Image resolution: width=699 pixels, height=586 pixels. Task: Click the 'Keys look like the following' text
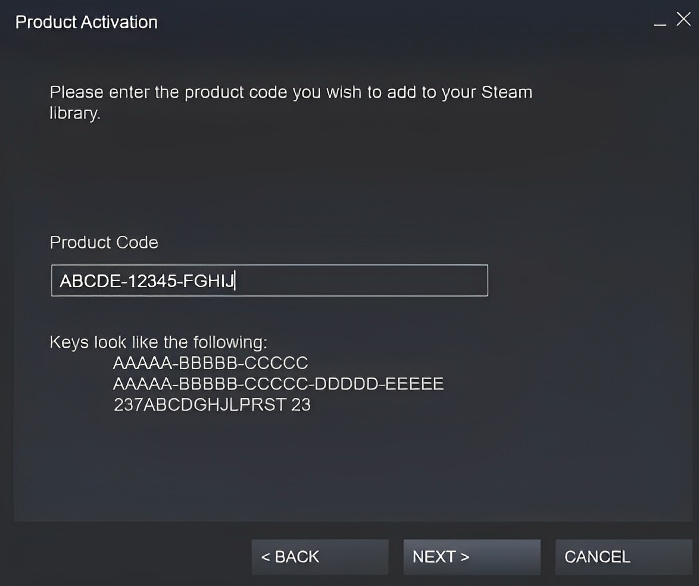tap(158, 342)
